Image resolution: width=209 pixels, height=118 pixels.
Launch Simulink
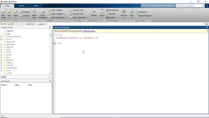pyautogui.click(x=94, y=13)
